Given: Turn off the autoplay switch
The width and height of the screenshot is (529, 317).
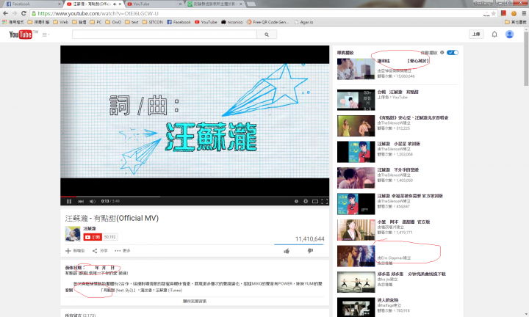Looking at the screenshot, I should coord(453,53).
